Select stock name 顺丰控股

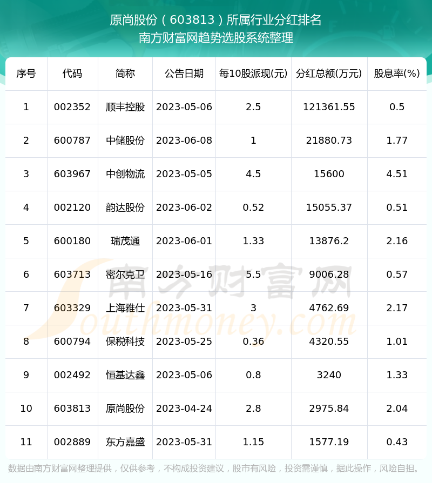click(x=125, y=107)
